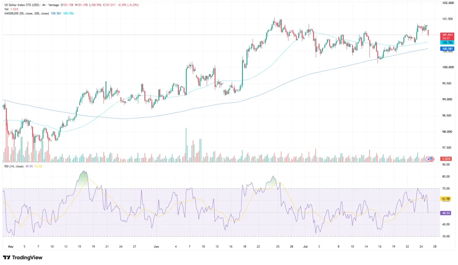Click the 21 date label on time axis

[x=107, y=246]
